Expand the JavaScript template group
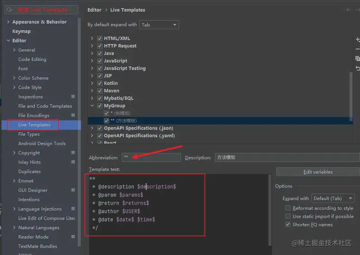360x255 pixels. [92, 61]
